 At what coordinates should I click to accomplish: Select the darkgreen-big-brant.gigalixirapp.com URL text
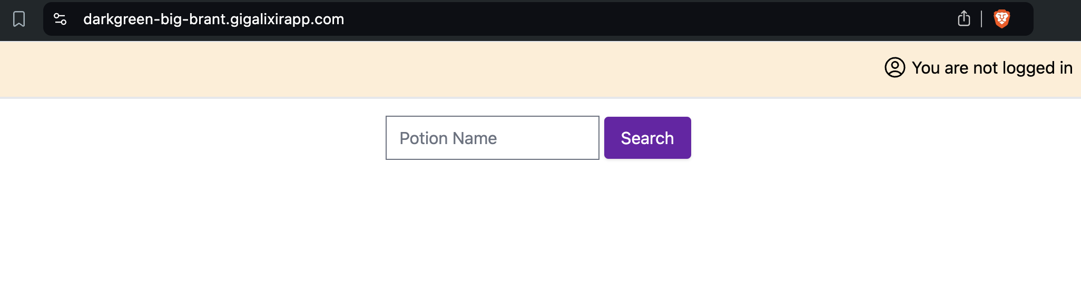[213, 19]
